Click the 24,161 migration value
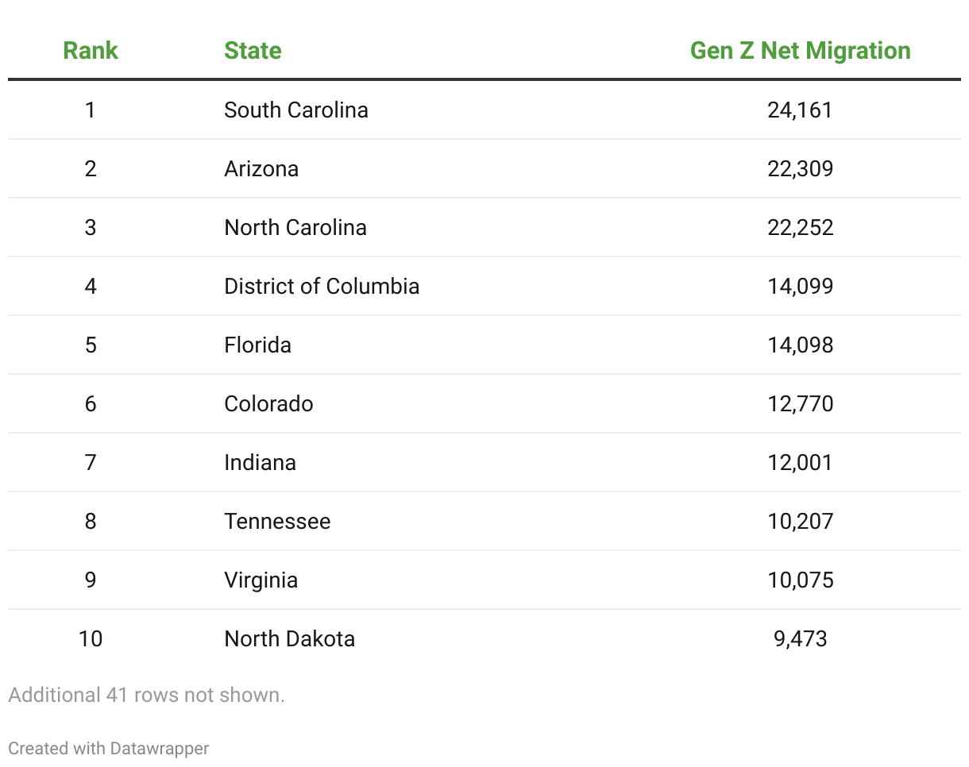969x767 pixels. point(801,110)
